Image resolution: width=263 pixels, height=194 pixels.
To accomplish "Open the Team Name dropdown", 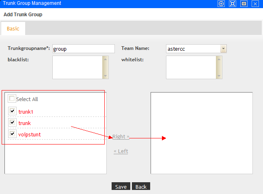I will (x=224, y=49).
